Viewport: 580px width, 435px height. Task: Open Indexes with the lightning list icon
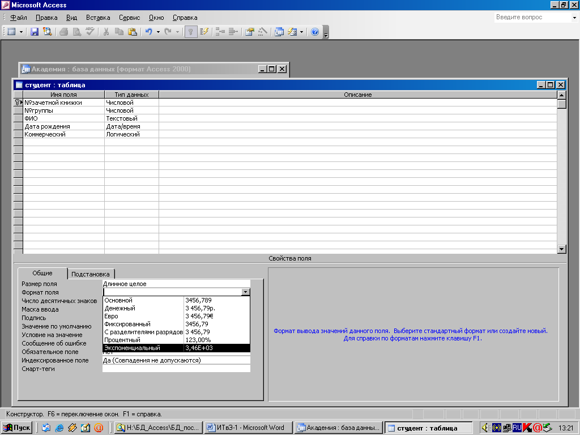[x=204, y=32]
